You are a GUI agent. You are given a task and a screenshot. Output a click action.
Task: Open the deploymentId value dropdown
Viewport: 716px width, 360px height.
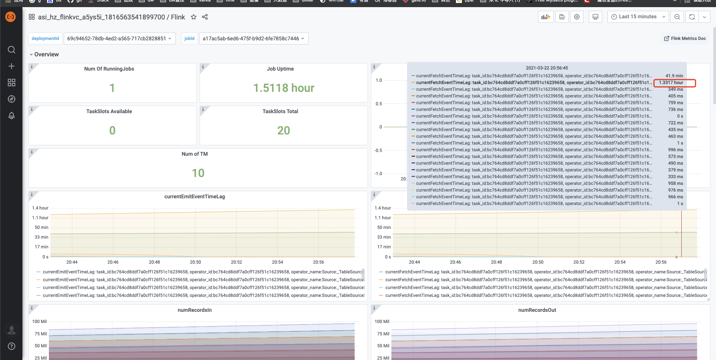point(119,38)
